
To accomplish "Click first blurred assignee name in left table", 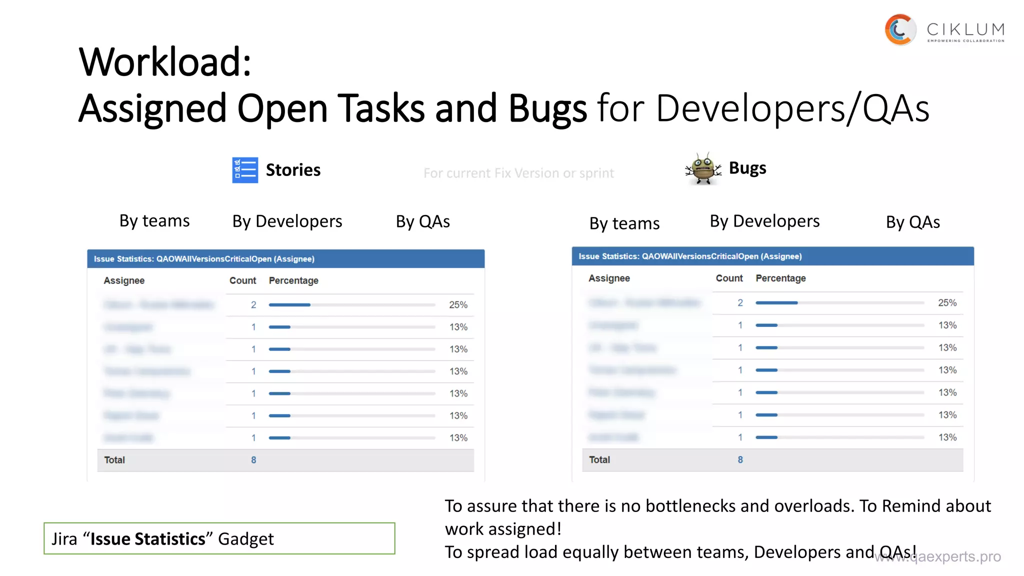I will (x=158, y=304).
